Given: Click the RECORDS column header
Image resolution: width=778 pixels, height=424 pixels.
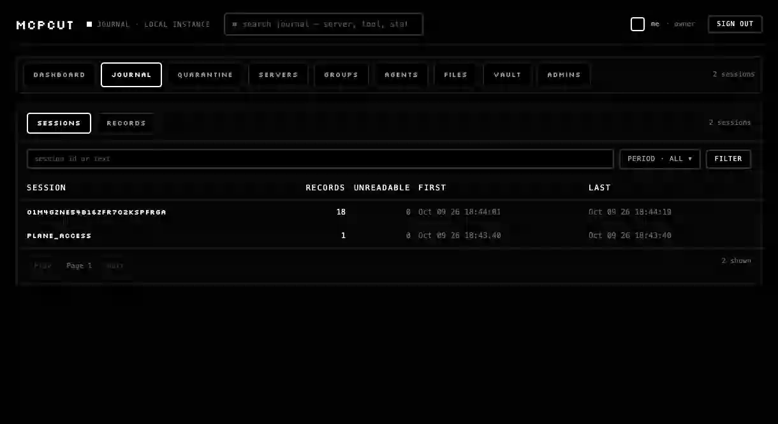Looking at the screenshot, I should (x=325, y=188).
